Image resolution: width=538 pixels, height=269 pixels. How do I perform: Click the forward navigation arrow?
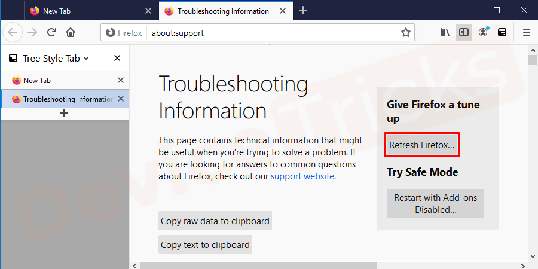click(32, 33)
